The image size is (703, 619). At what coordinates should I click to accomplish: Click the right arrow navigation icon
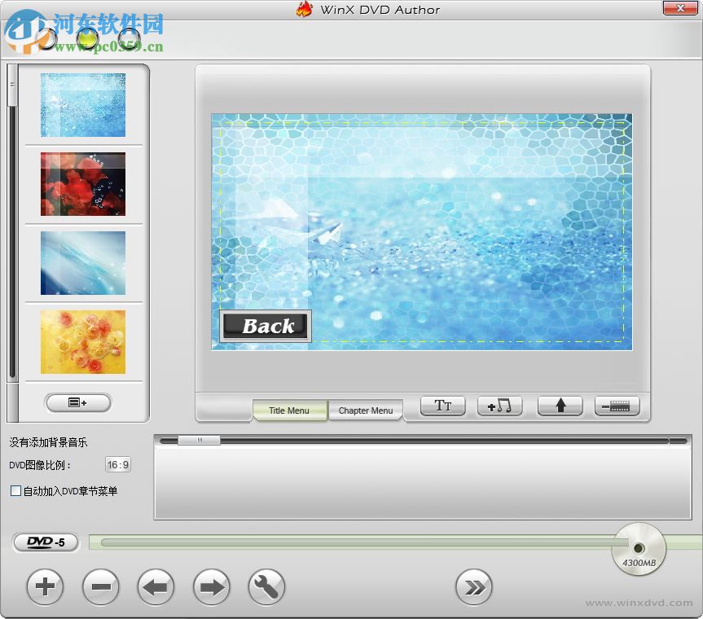coord(211,586)
